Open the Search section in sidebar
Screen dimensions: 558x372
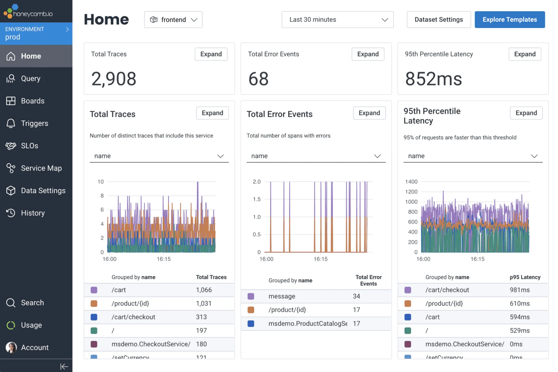click(x=32, y=302)
